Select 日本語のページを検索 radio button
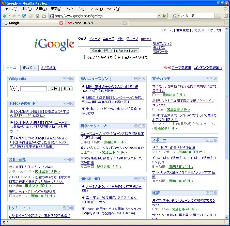Viewport: 230px width, 226px height. tap(115, 57)
